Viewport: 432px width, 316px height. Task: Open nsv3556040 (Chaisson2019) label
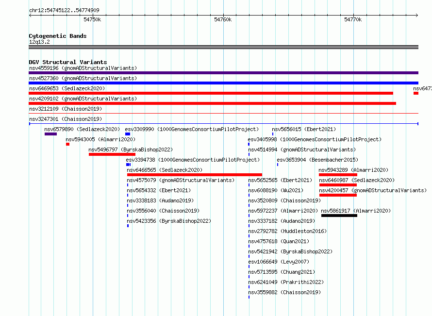[163, 211]
